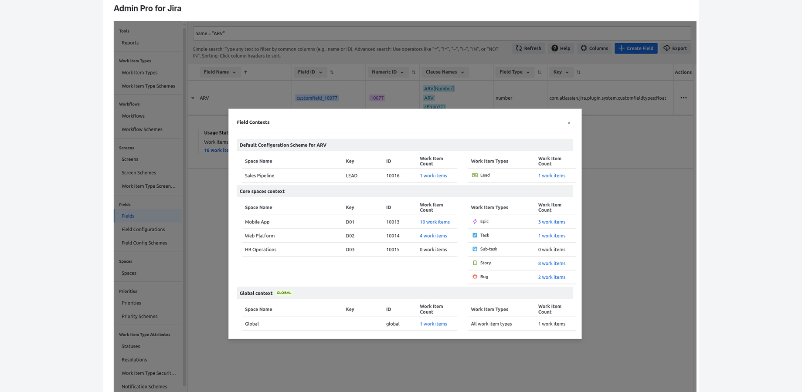This screenshot has height=392, width=802.
Task: Click the search query input field
Action: [x=442, y=34]
